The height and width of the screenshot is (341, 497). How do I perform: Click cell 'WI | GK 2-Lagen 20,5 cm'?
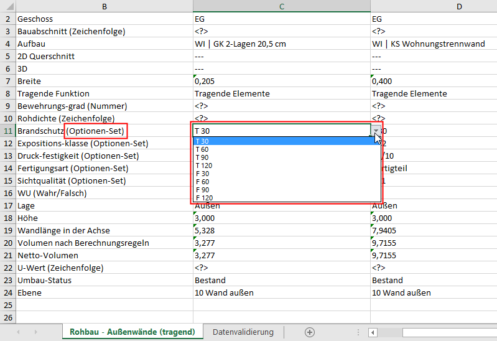[x=281, y=44]
